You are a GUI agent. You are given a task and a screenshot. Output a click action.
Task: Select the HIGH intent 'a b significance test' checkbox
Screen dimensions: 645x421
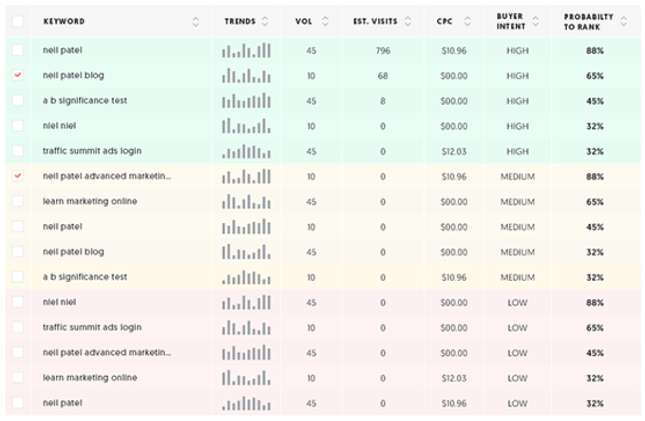click(x=18, y=101)
